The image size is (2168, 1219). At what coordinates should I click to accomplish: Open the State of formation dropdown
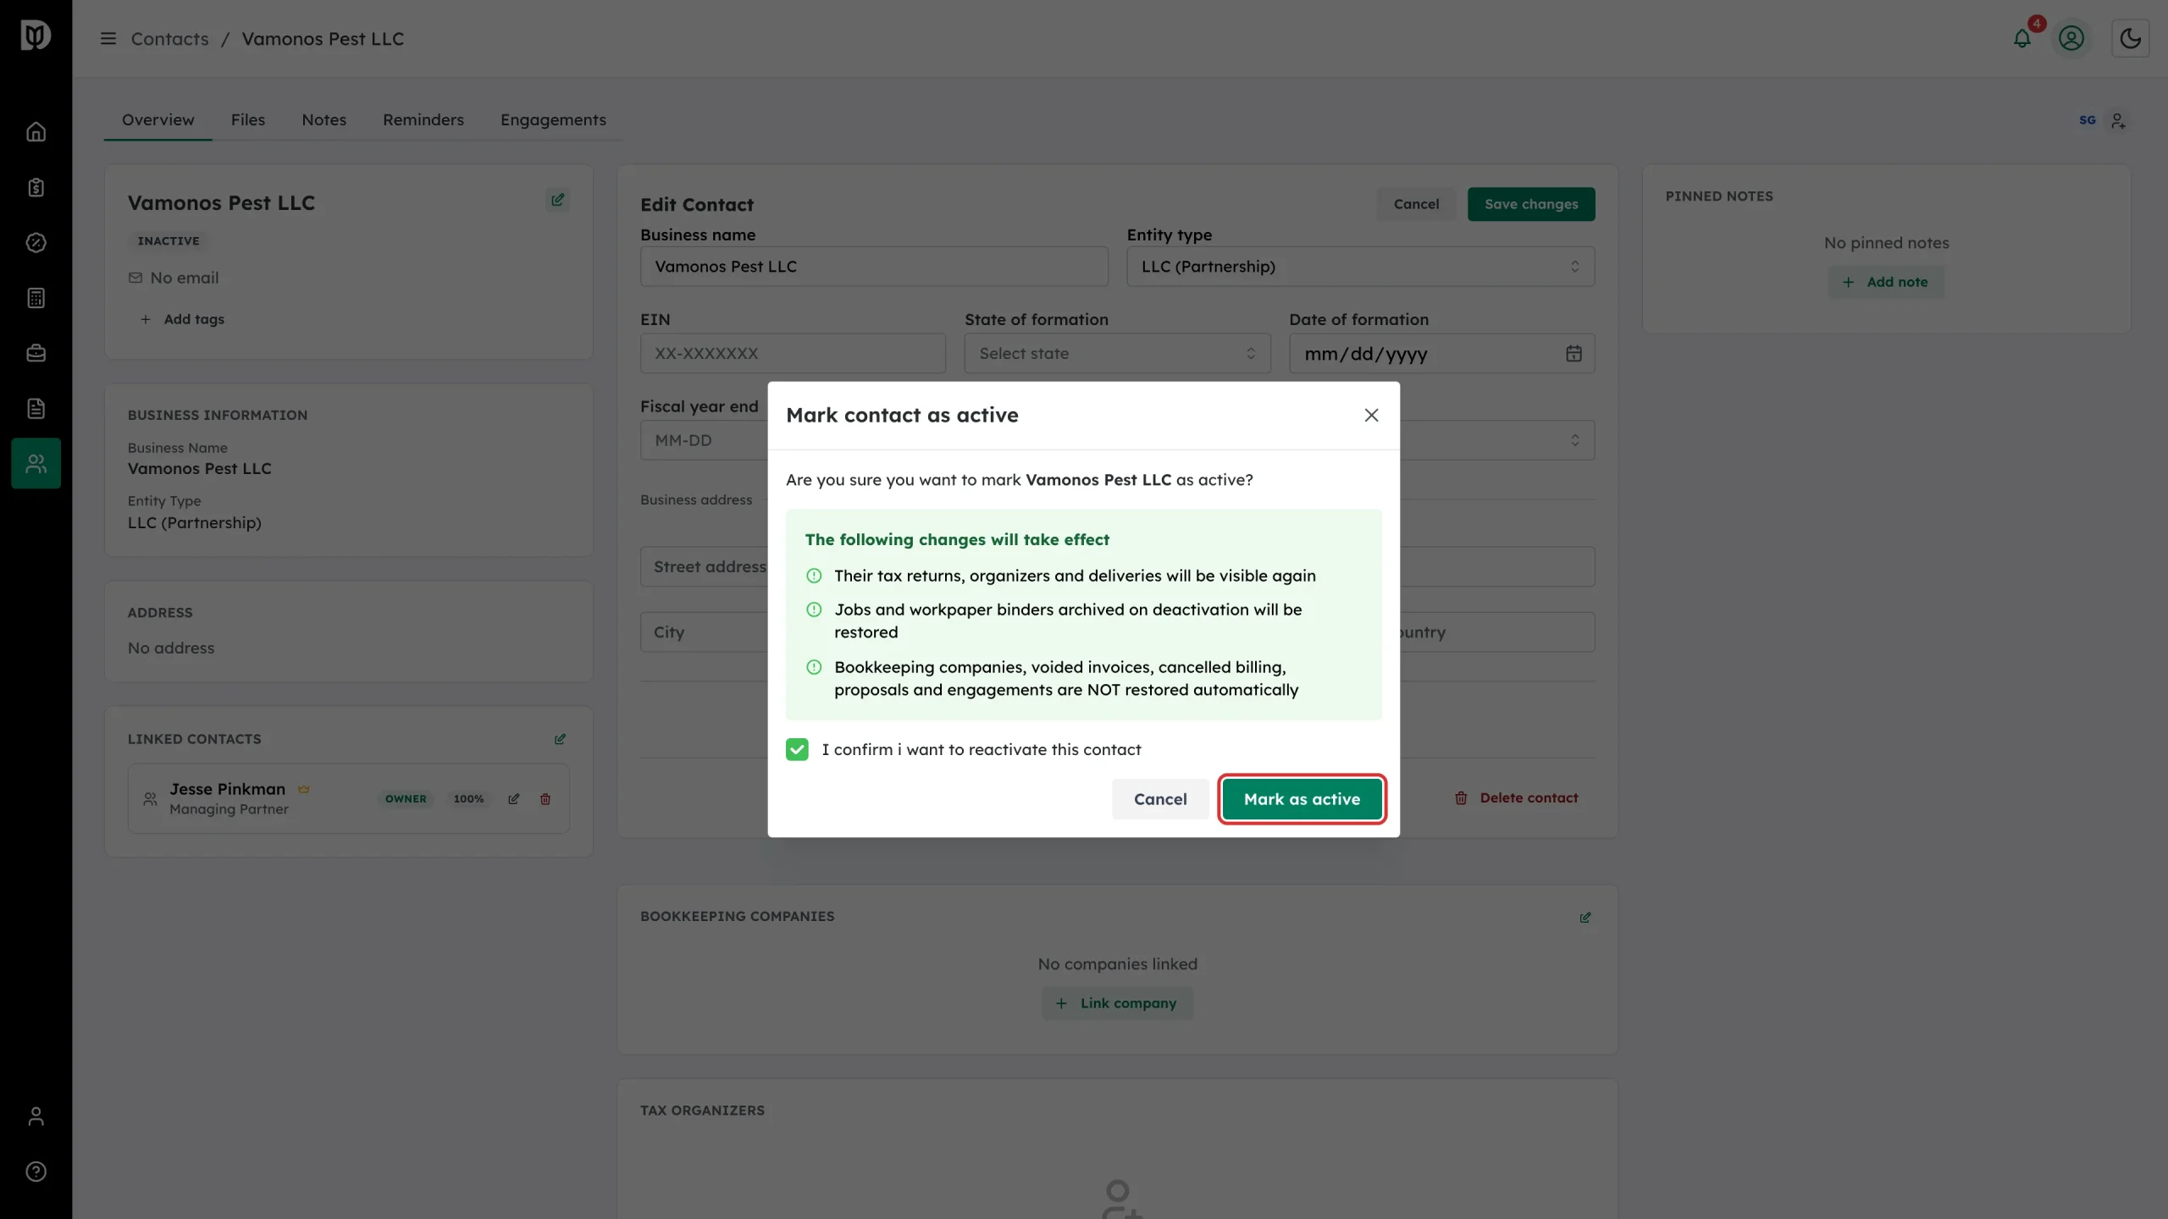coord(1117,353)
